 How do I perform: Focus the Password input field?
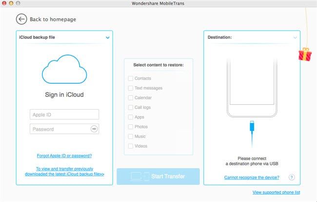[64, 129]
